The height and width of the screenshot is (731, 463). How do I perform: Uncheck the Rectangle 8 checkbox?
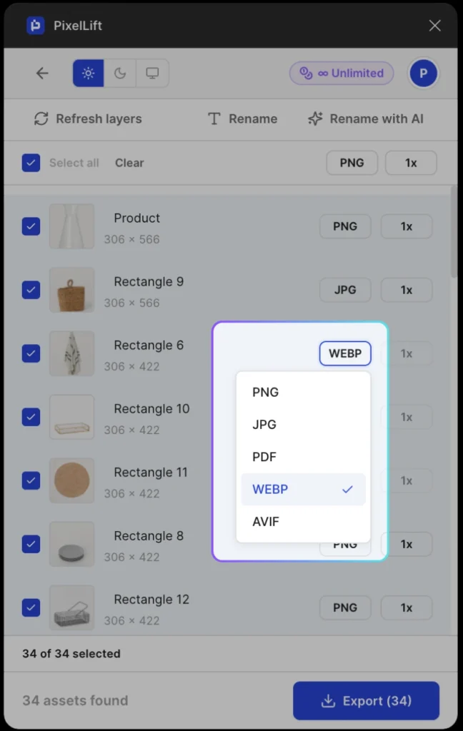31,544
